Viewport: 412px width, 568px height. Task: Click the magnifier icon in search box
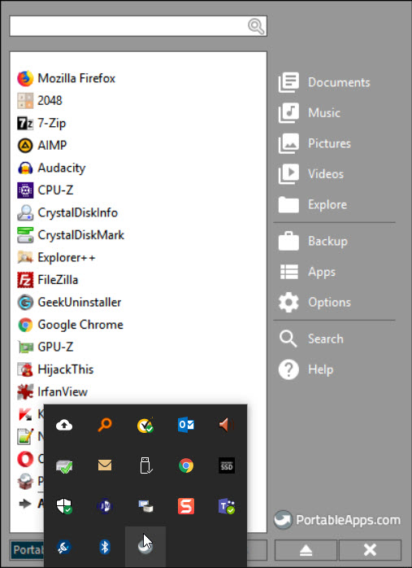[x=256, y=26]
